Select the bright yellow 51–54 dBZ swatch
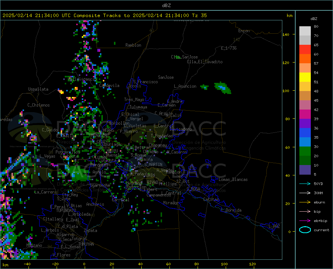333x269 pixels. [x=305, y=77]
